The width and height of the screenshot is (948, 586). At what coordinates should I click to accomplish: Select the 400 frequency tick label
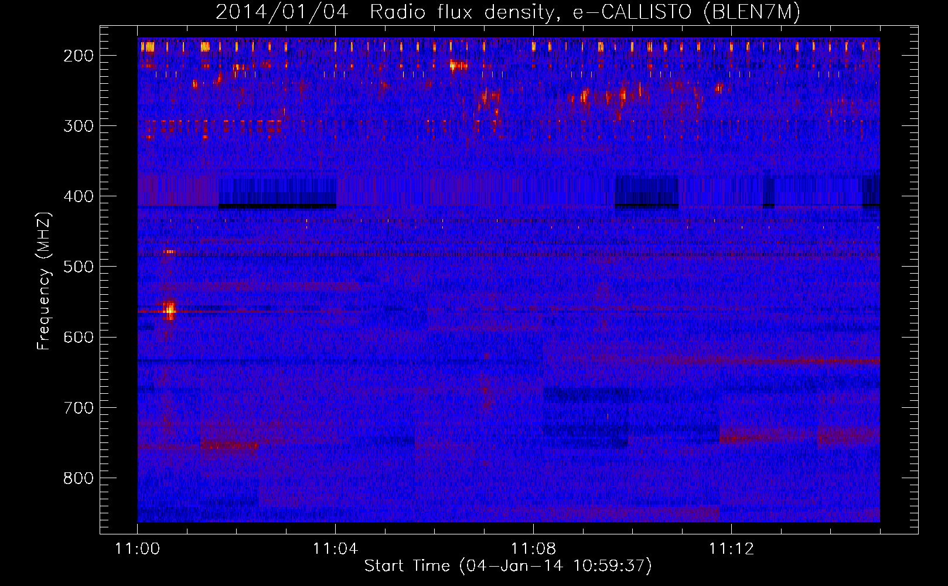pyautogui.click(x=79, y=196)
